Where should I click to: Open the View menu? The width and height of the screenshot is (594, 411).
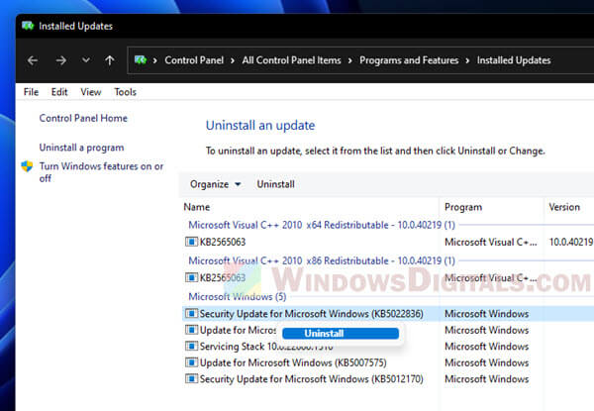click(91, 92)
